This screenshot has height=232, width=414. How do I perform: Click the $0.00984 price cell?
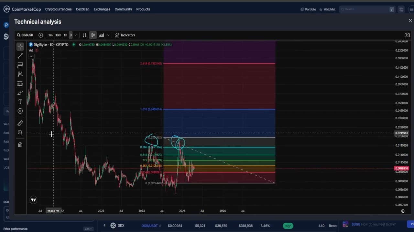(x=175, y=226)
